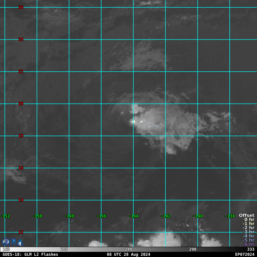Click the 290 mark on the grayscale colorbar
Screen dimensions: 257x257
coord(193,249)
